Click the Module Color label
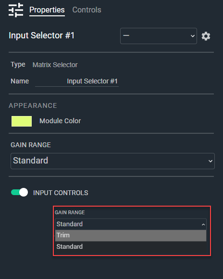This screenshot has height=279, width=223. pos(60,121)
